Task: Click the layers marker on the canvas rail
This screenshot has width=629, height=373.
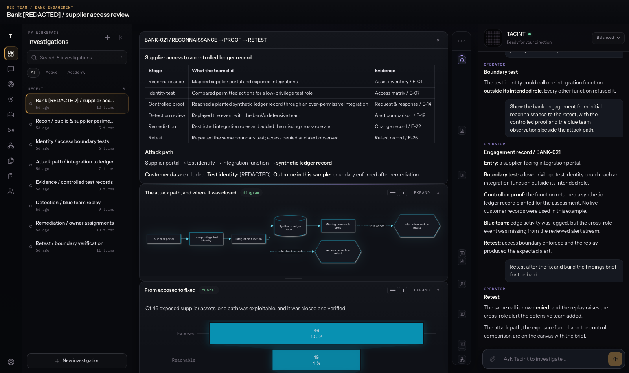Action: click(462, 60)
